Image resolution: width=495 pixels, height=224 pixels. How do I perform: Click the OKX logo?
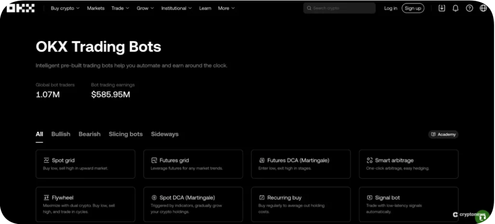click(21, 8)
